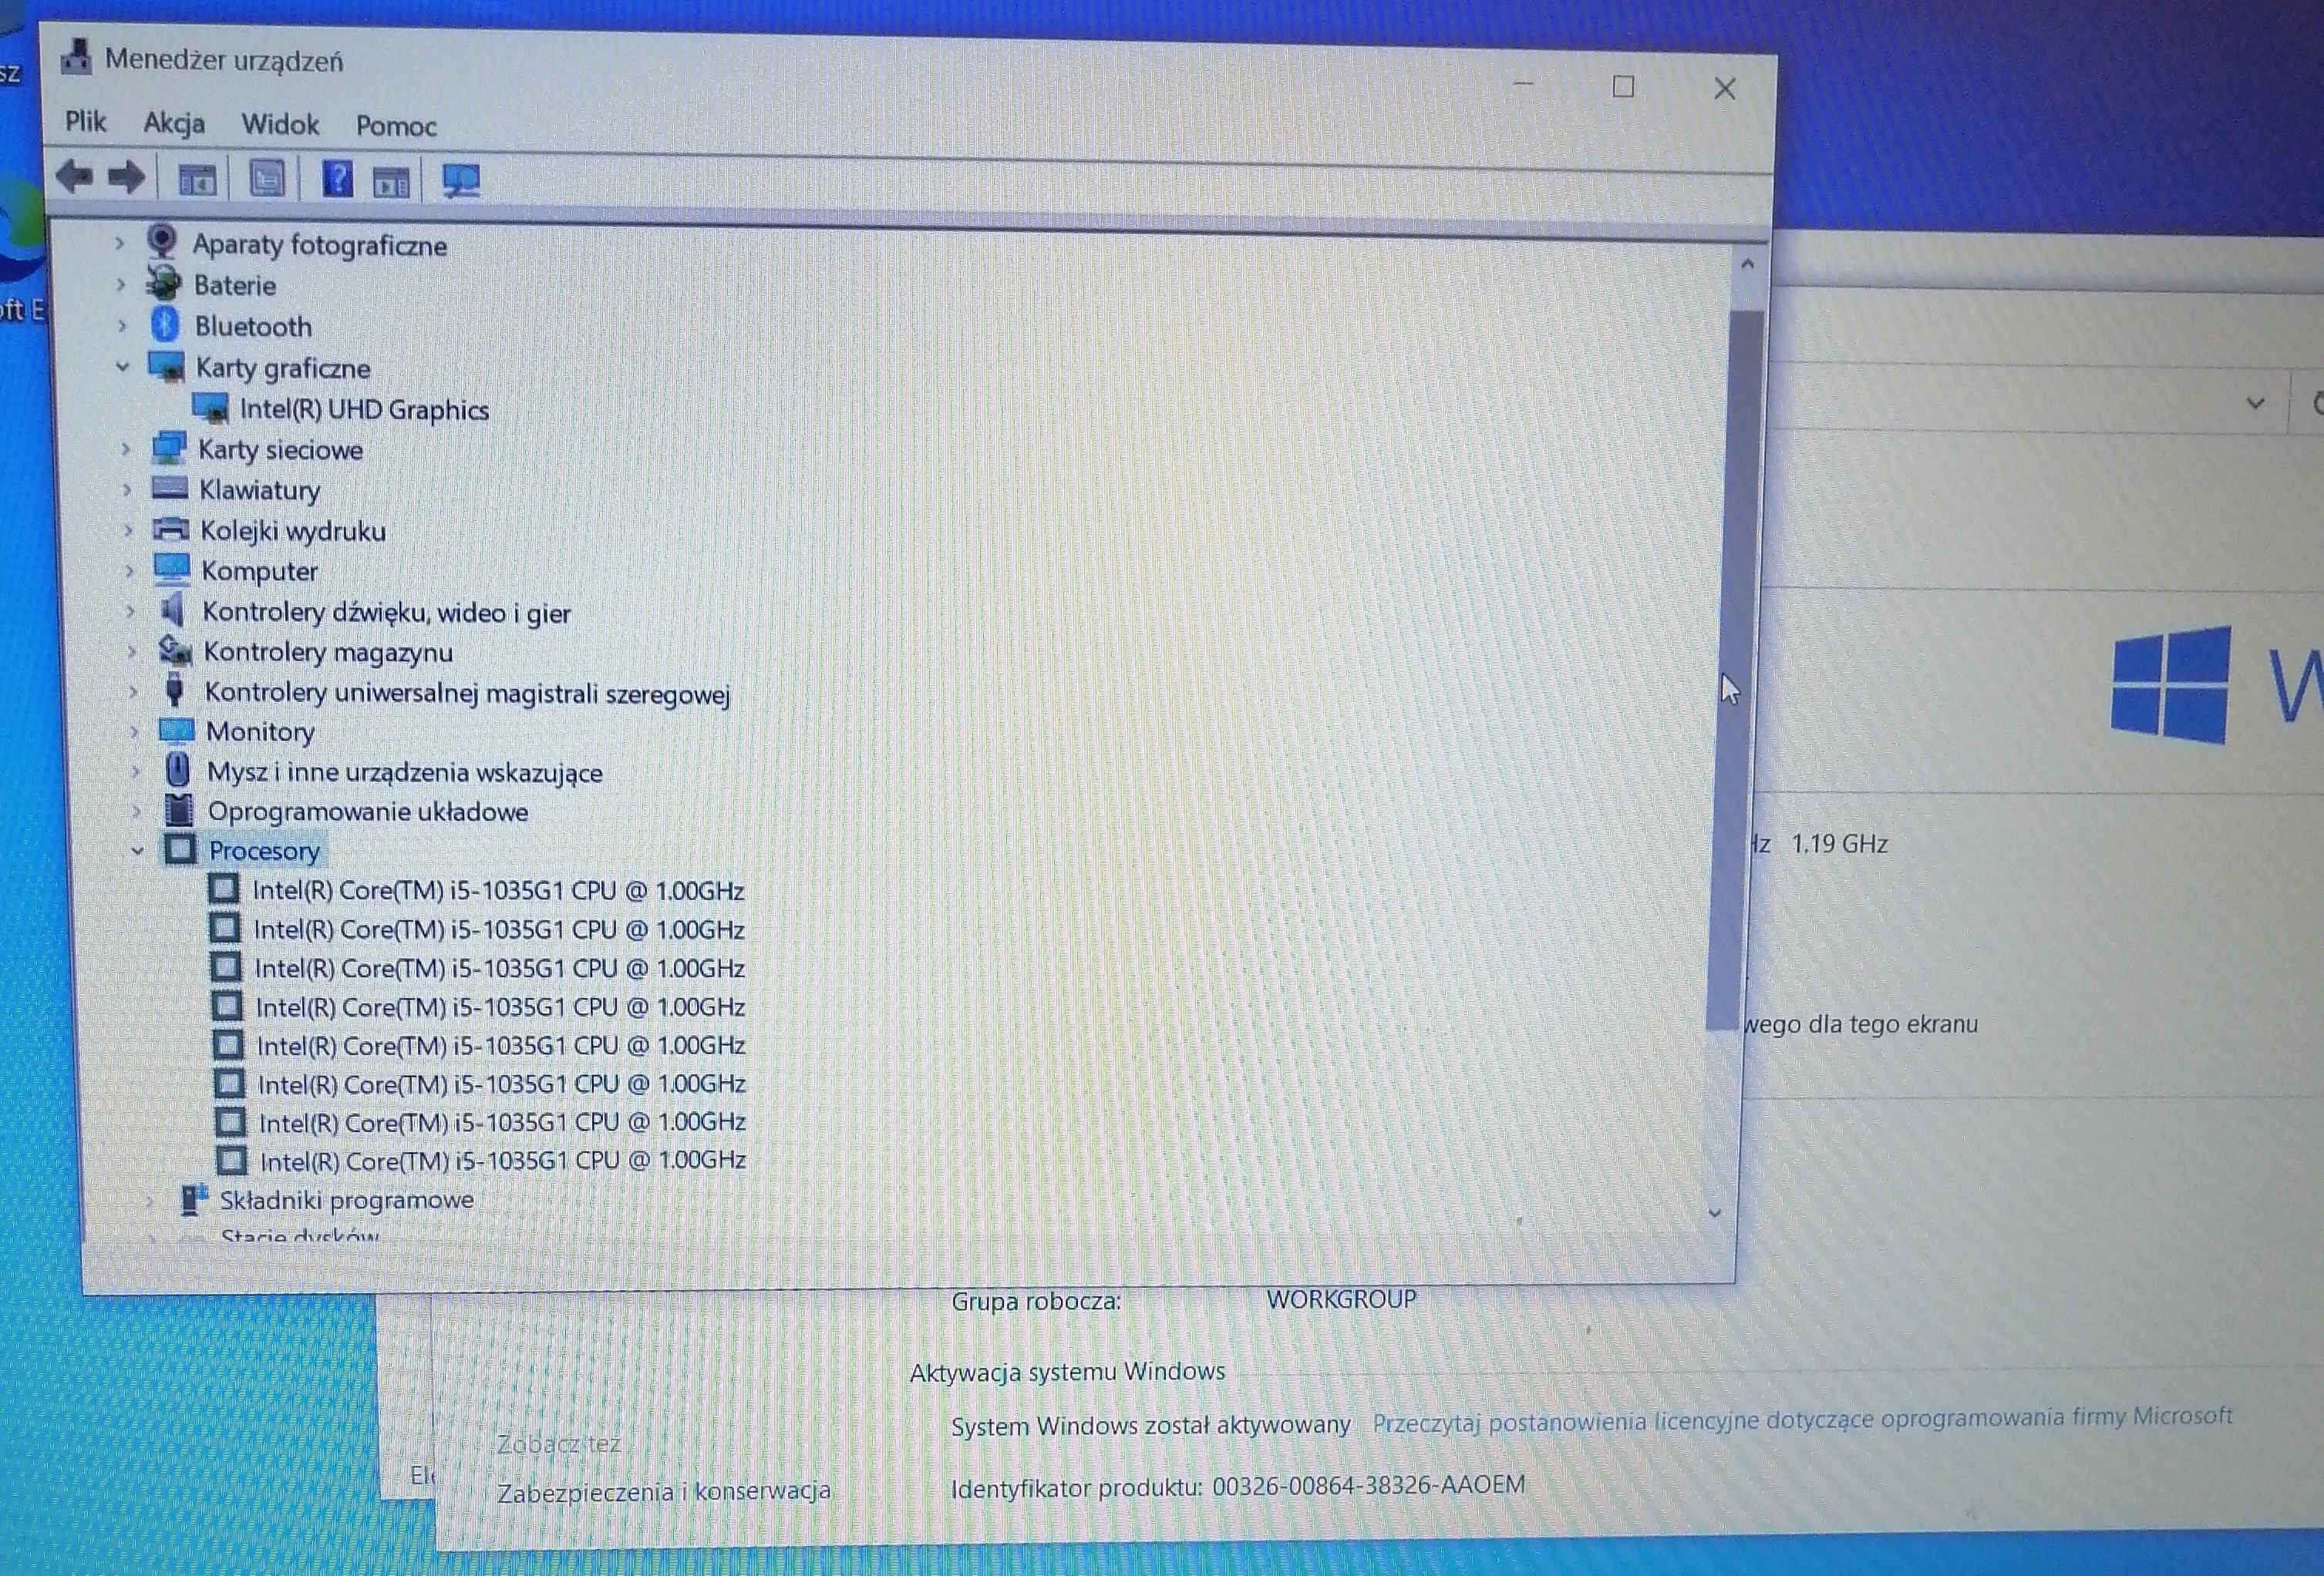Image resolution: width=2324 pixels, height=1576 pixels.
Task: Click the product ID 00326-00864-38326-AAOEM text
Action: click(1369, 1485)
